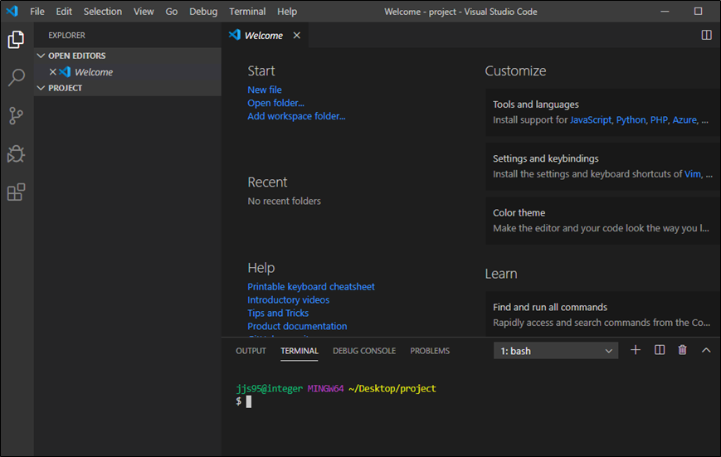Install Azure tools support link
This screenshot has height=457, width=721.
[x=684, y=120]
